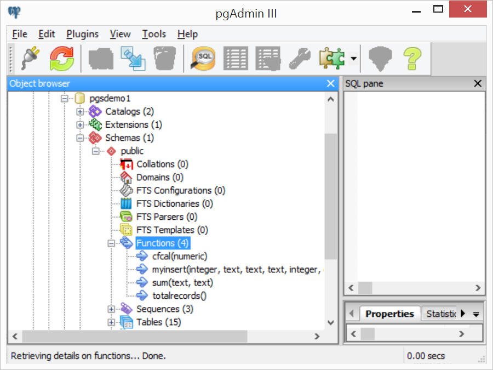Click the Extensions icon
The width and height of the screenshot is (493, 370).
tap(95, 124)
